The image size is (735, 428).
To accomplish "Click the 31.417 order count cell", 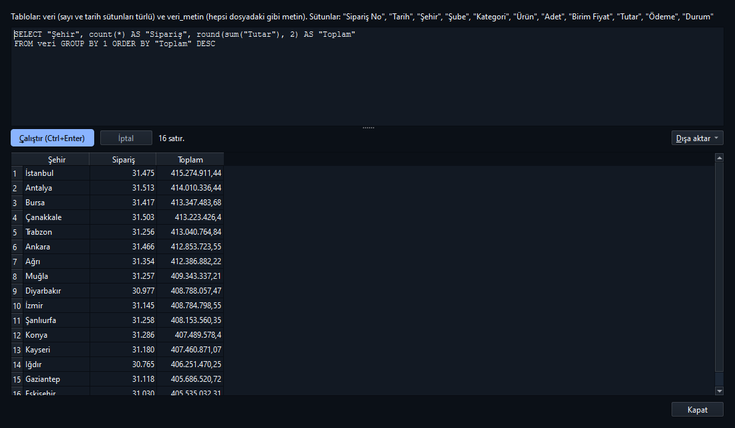I will pyautogui.click(x=123, y=202).
